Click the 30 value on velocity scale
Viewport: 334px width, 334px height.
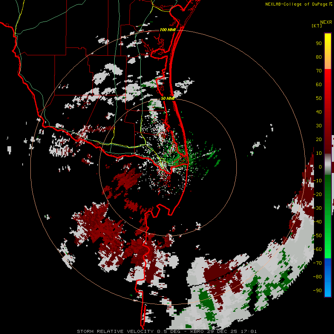pyautogui.click(x=319, y=126)
